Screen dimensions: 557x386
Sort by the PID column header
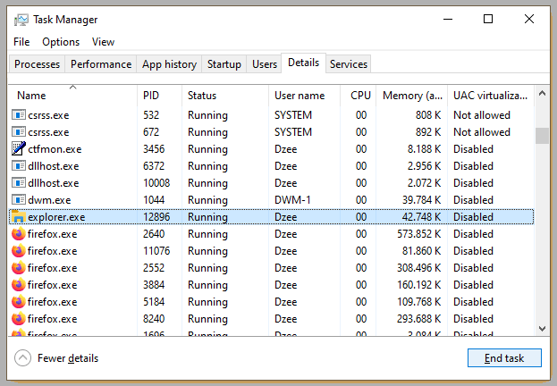159,96
